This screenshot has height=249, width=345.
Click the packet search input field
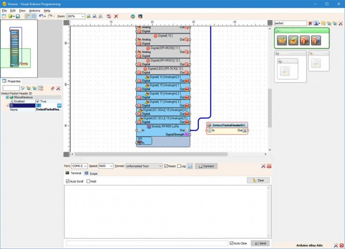click(x=290, y=23)
